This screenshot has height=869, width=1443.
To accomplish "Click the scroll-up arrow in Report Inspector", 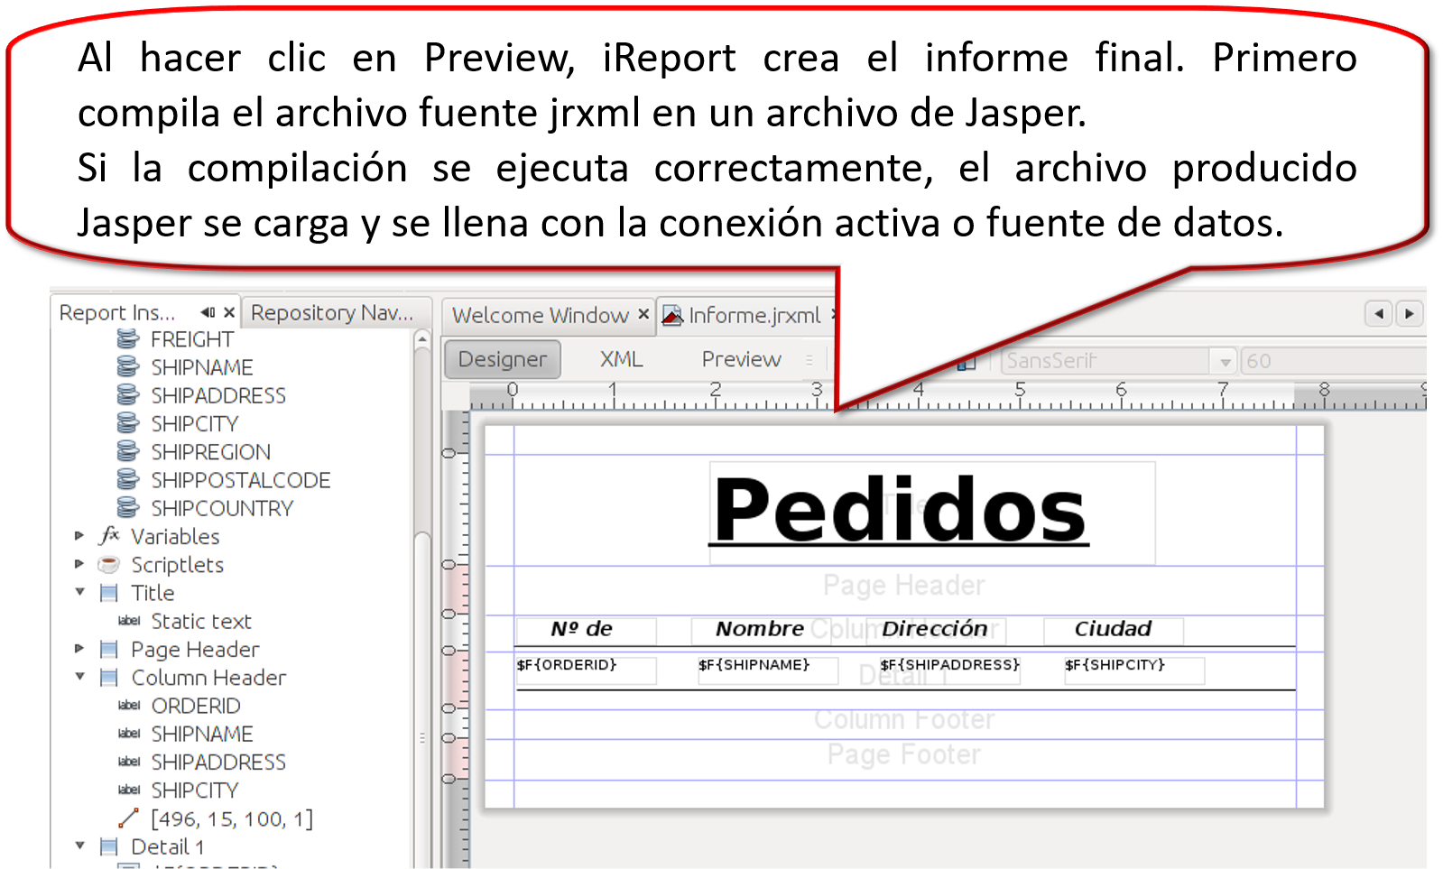I will [x=421, y=339].
